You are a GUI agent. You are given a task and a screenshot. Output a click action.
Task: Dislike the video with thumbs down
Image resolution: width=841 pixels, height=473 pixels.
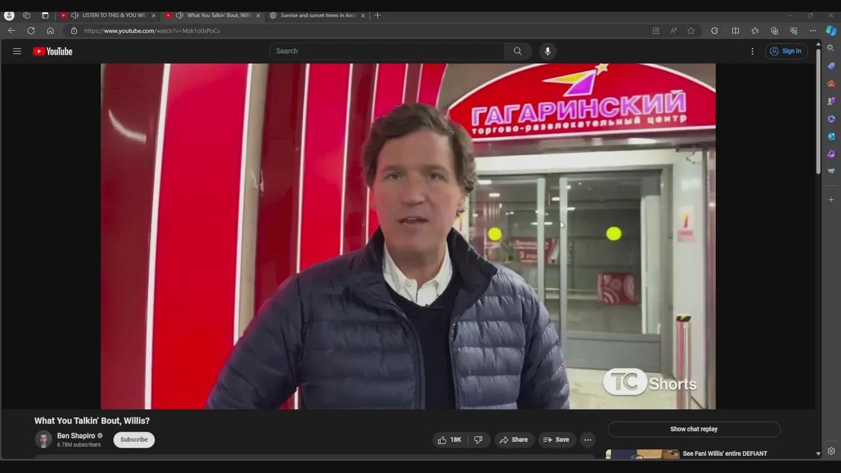point(478,439)
